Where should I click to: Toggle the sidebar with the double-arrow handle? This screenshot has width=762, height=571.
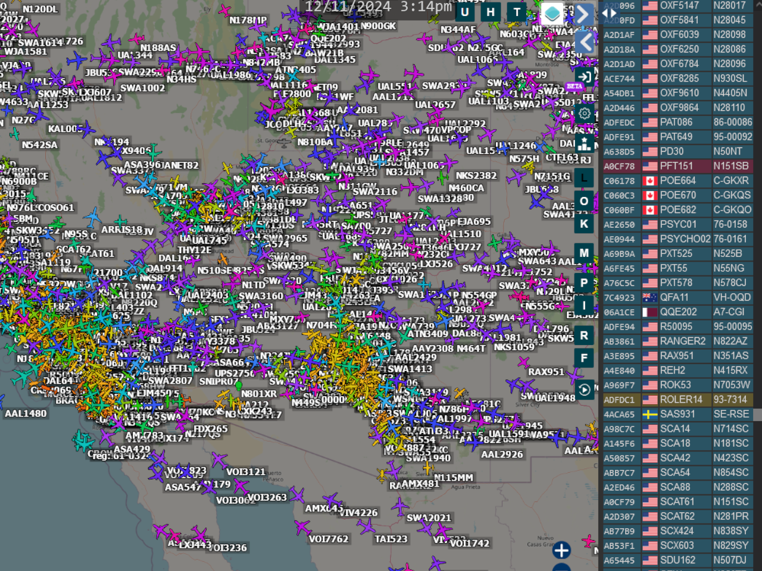pos(610,12)
